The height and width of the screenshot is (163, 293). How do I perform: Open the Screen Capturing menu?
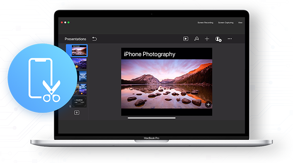click(x=225, y=23)
